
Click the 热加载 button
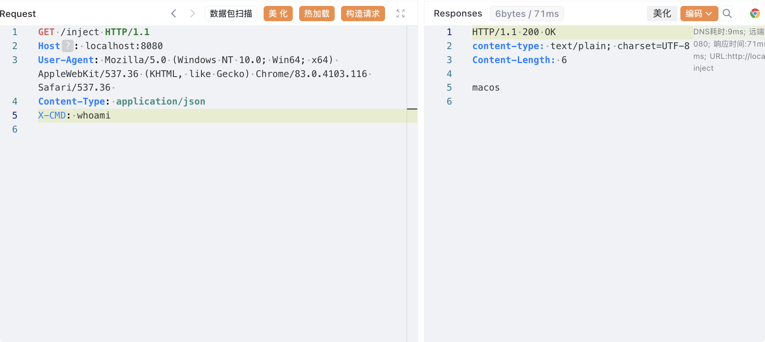(x=317, y=14)
